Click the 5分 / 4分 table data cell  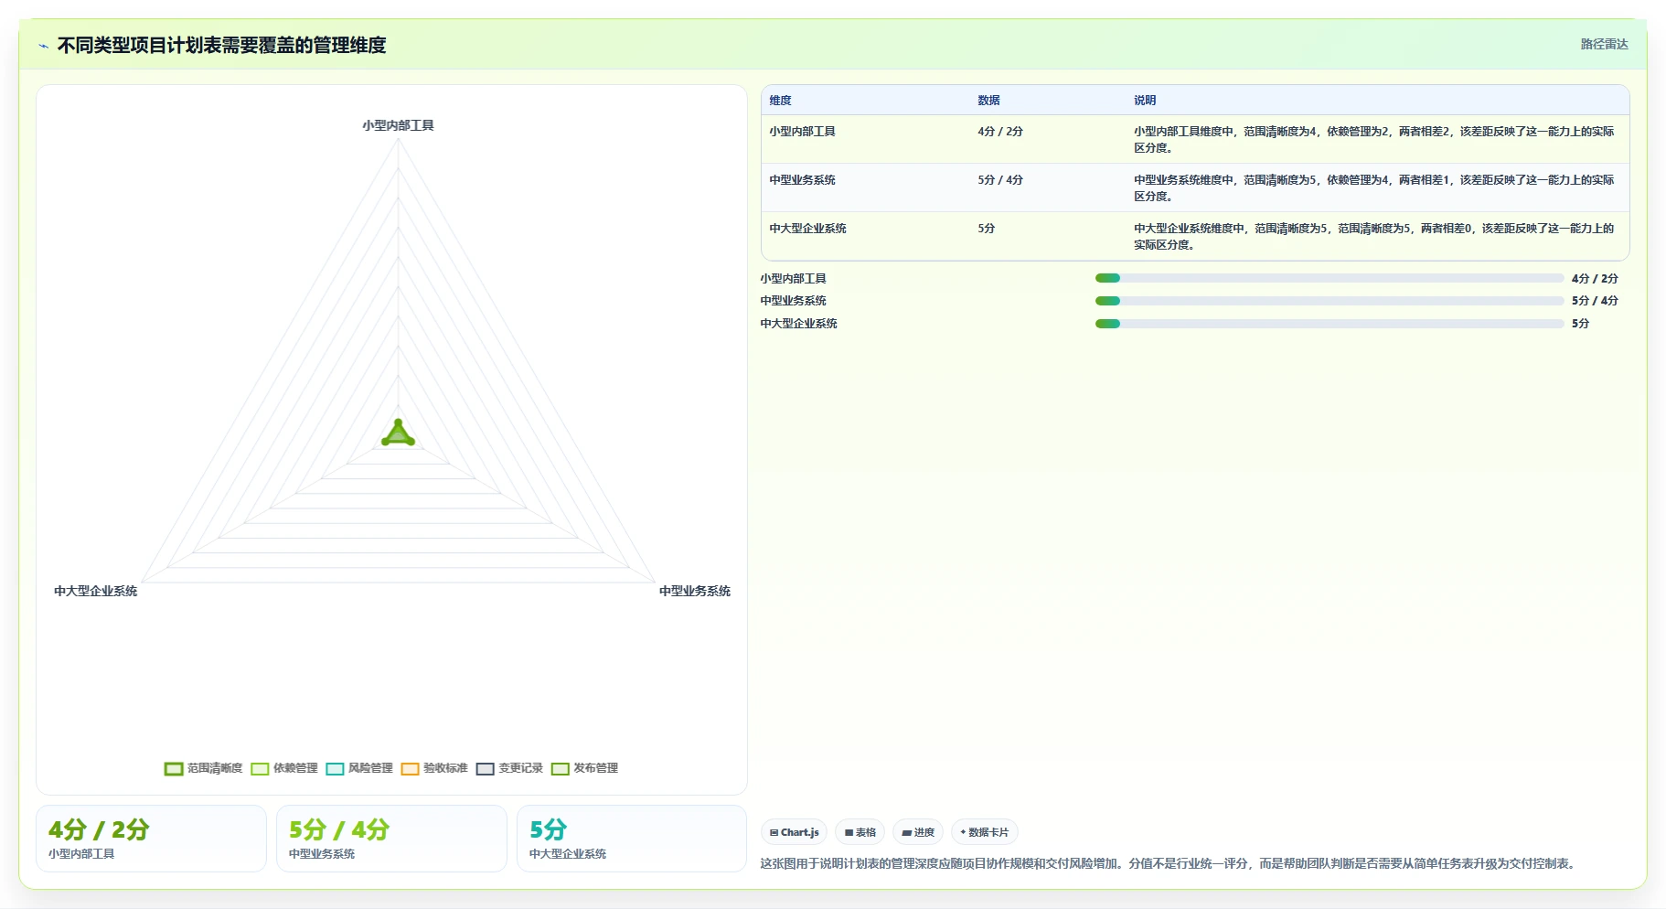pyautogui.click(x=1000, y=180)
